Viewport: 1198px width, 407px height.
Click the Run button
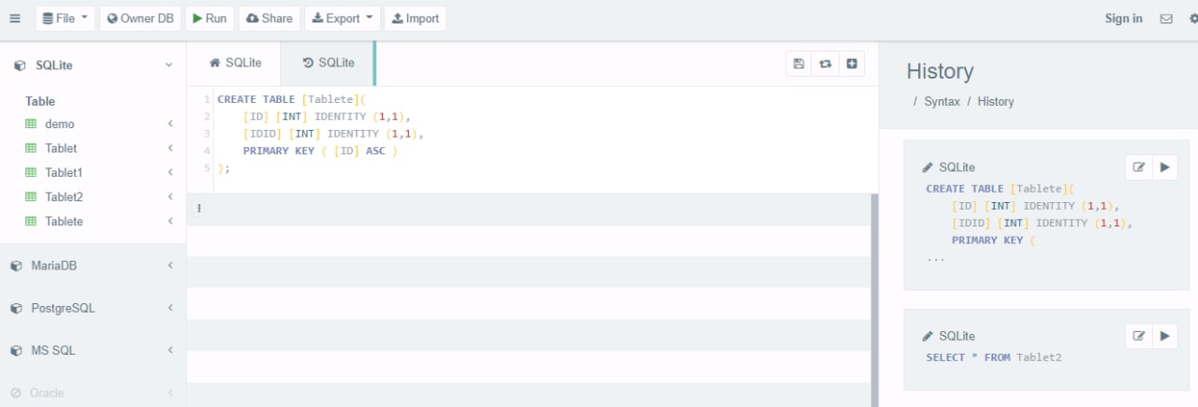pyautogui.click(x=209, y=18)
